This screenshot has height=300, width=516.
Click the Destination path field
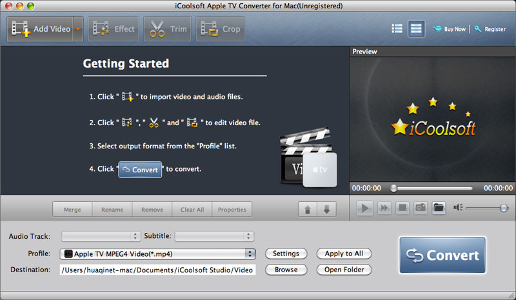(158, 270)
